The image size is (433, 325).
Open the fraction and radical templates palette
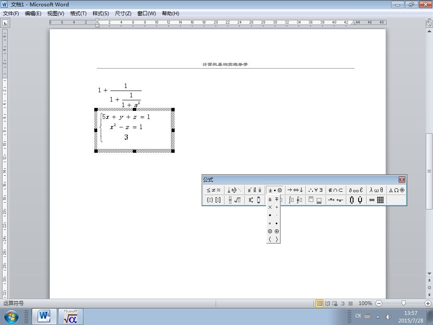pos(234,200)
